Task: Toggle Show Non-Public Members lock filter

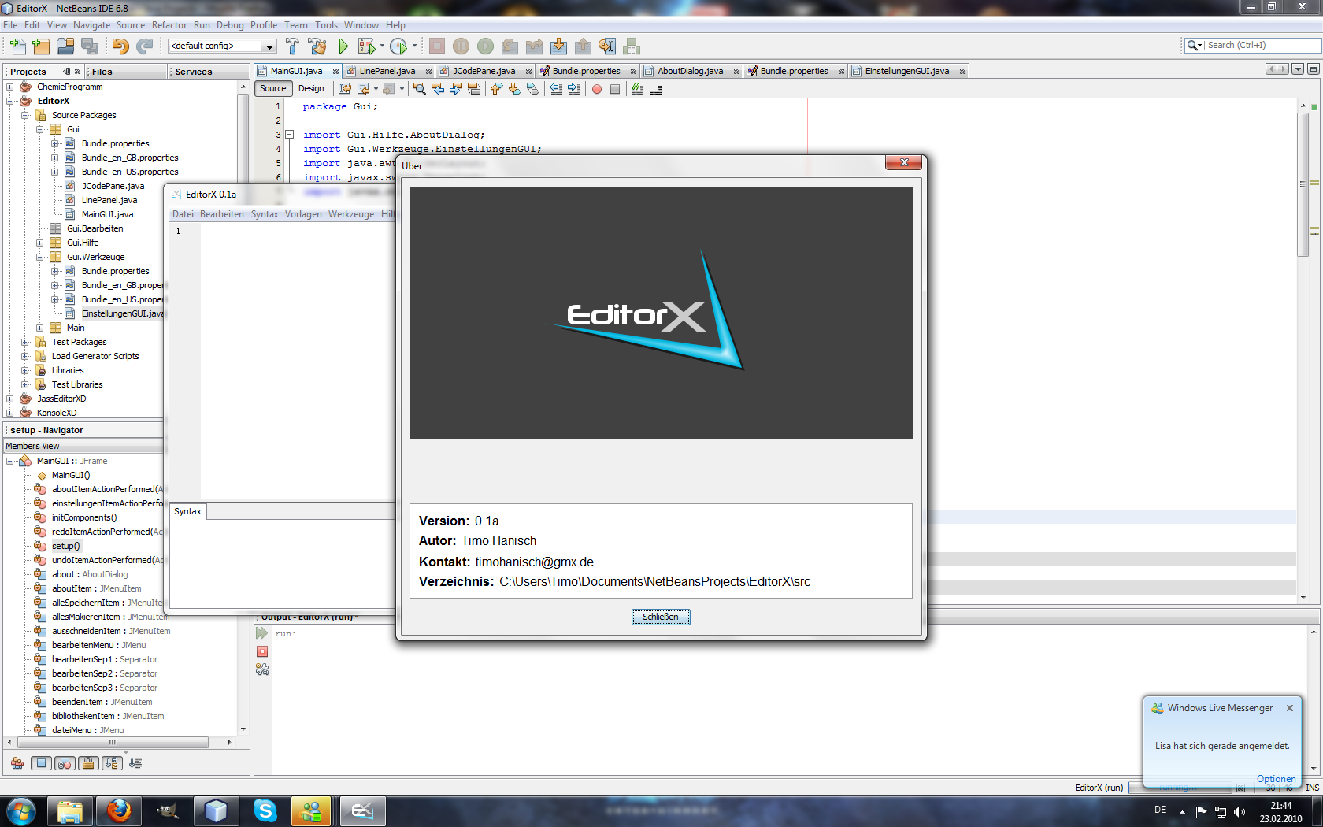Action: click(88, 762)
